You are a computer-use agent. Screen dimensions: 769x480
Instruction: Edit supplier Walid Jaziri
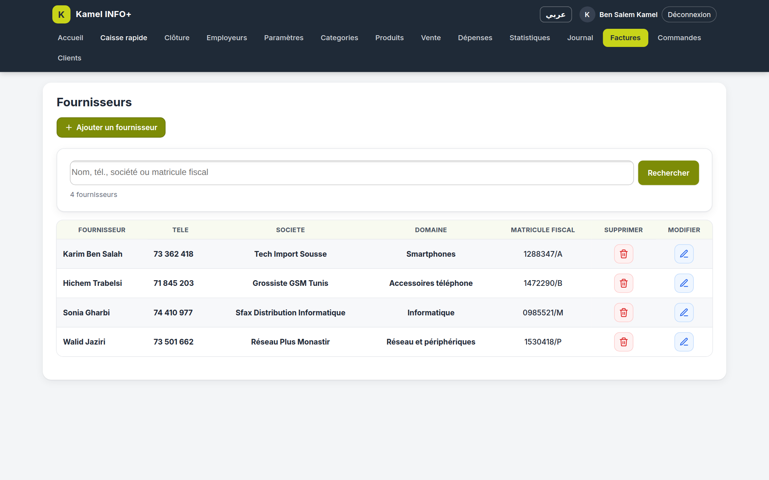pyautogui.click(x=684, y=342)
